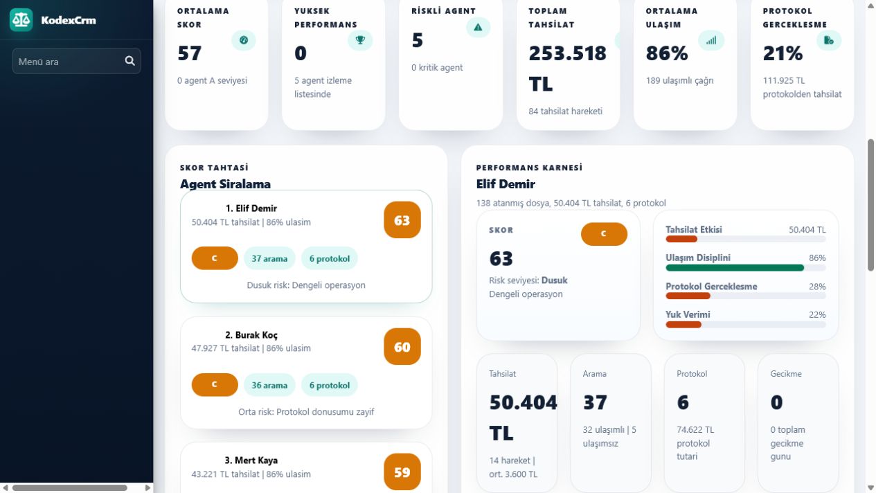Screen dimensions: 876x493
Task: Click '138 atanmış dosya' summary line
Action: (x=571, y=203)
